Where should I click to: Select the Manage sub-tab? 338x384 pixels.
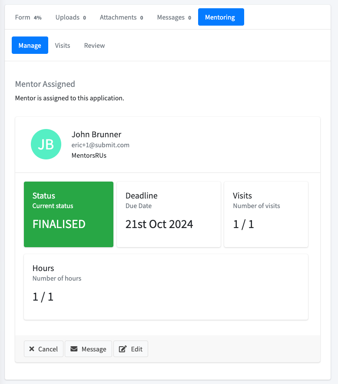point(30,45)
